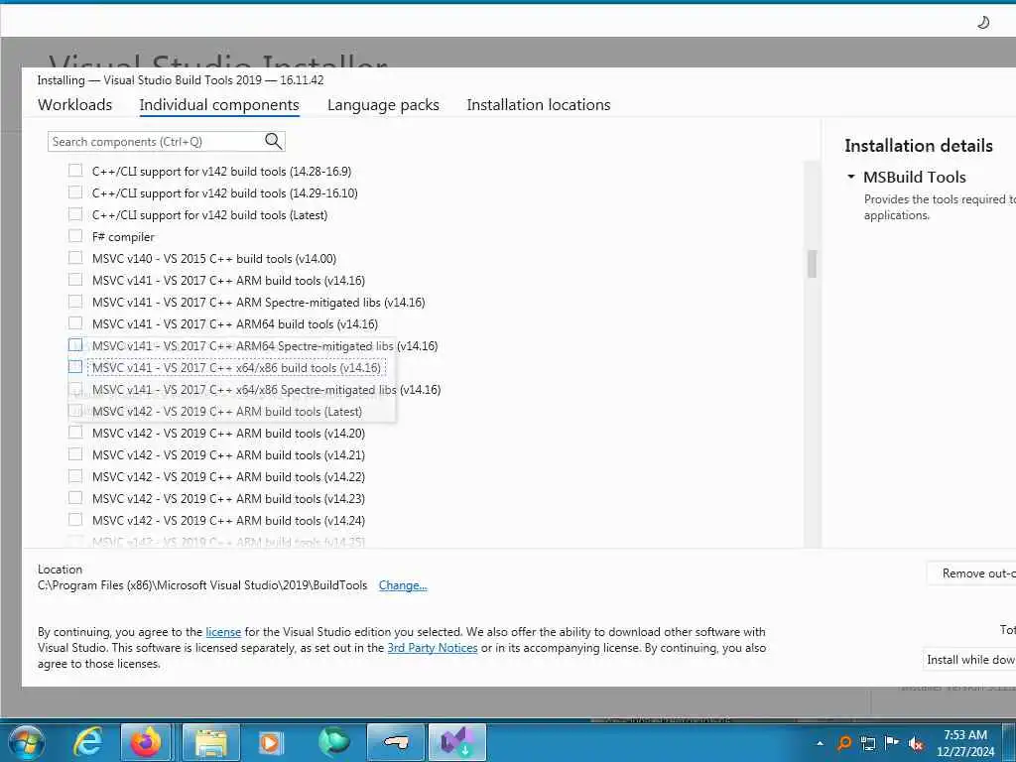Image resolution: width=1016 pixels, height=762 pixels.
Task: Toggle the dark theme moon icon
Action: [983, 23]
